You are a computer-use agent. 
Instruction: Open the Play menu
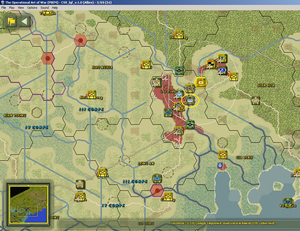coord(12,8)
